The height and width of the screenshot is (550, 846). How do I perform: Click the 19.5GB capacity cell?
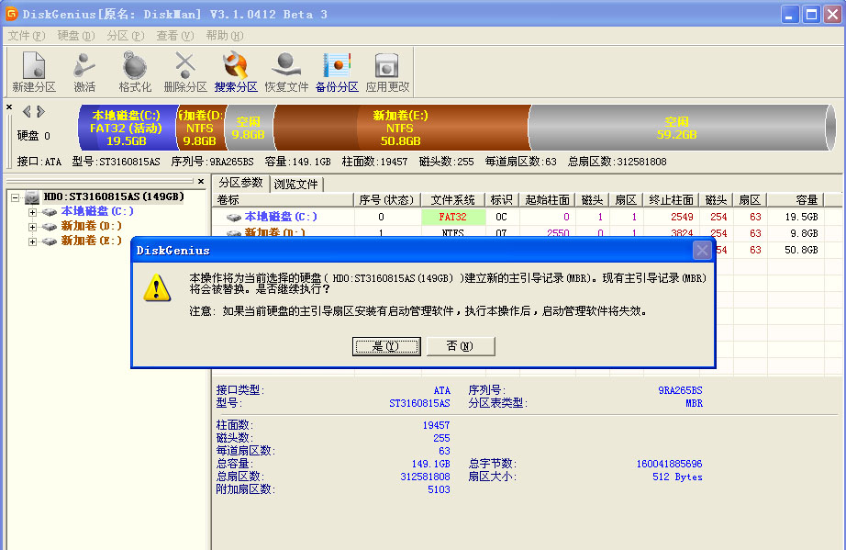802,217
